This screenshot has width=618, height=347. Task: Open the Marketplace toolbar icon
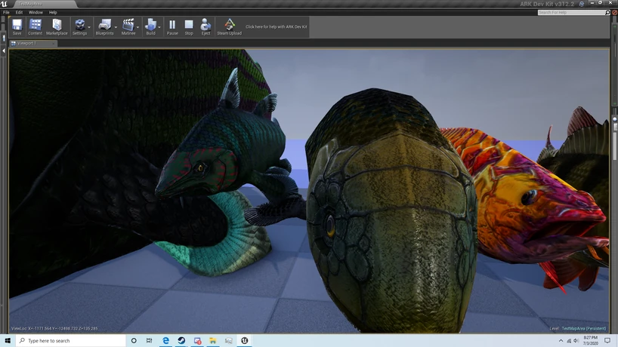(57, 26)
